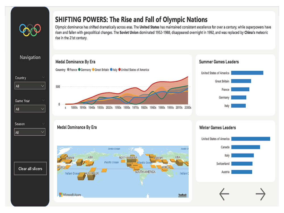Click the SHIFTING POWERS report title
Screen dimensions: 284x213
coord(131,19)
